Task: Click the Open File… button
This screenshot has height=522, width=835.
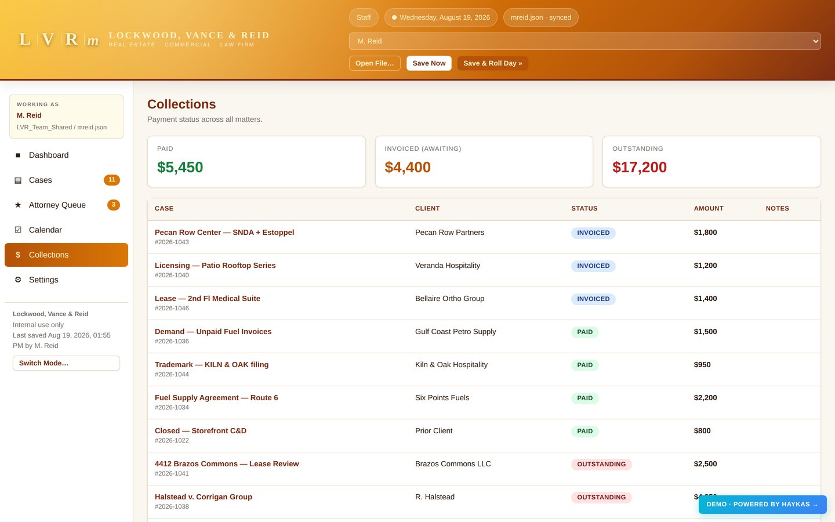Action: 375,63
